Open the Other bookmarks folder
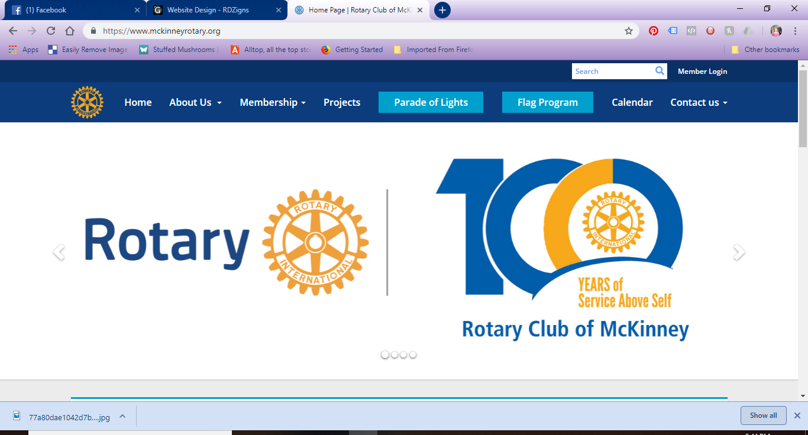This screenshot has width=808, height=435. pos(765,50)
